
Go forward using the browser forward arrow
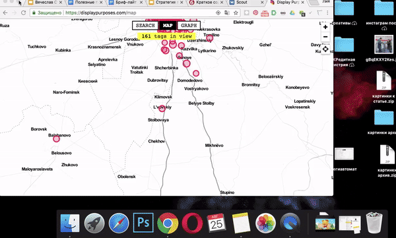point(14,13)
